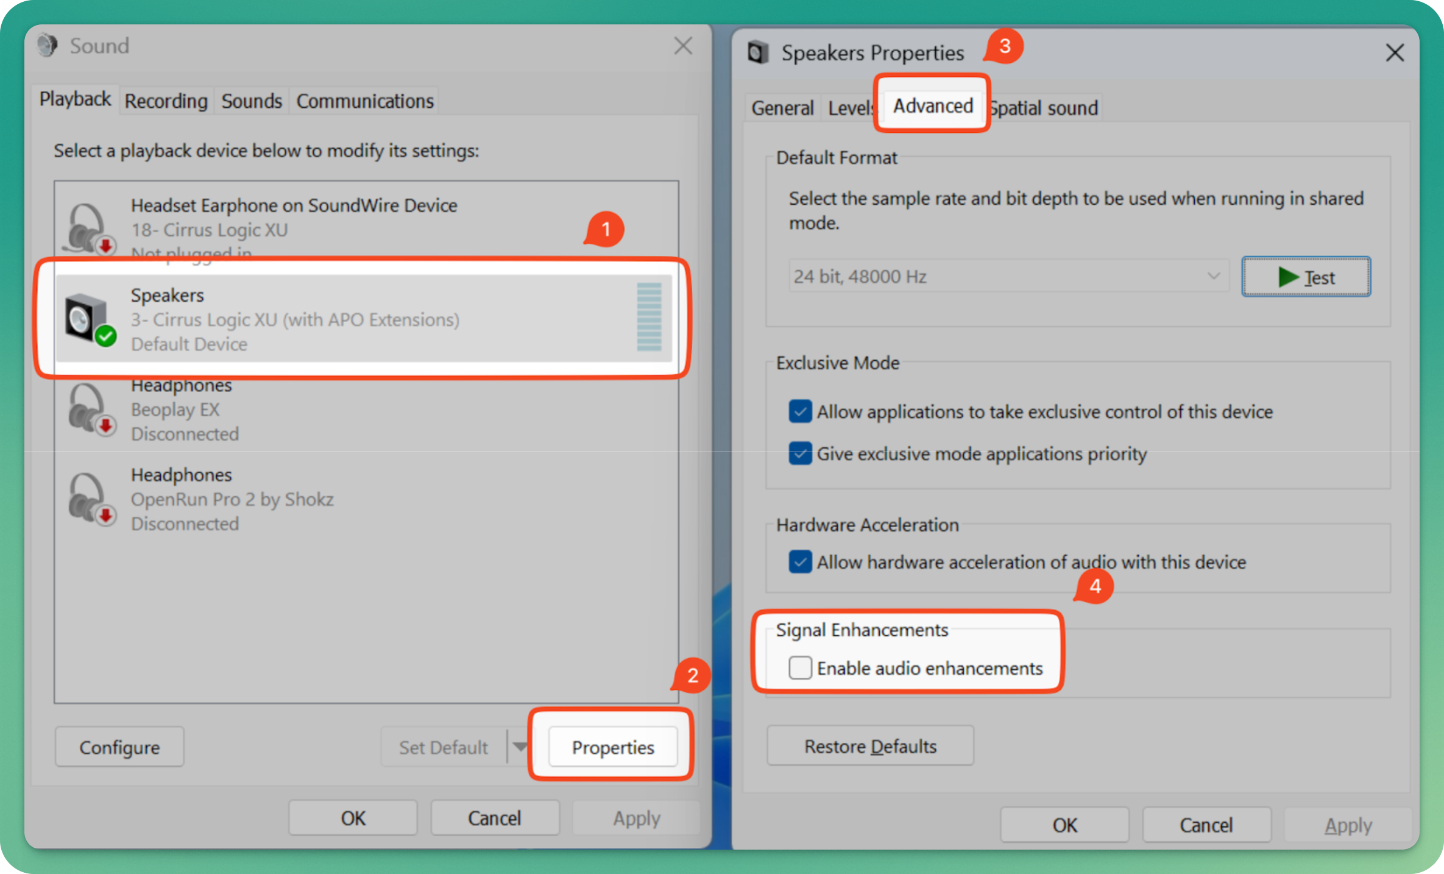Switch to the Recording tab
The height and width of the screenshot is (874, 1444).
(x=166, y=101)
